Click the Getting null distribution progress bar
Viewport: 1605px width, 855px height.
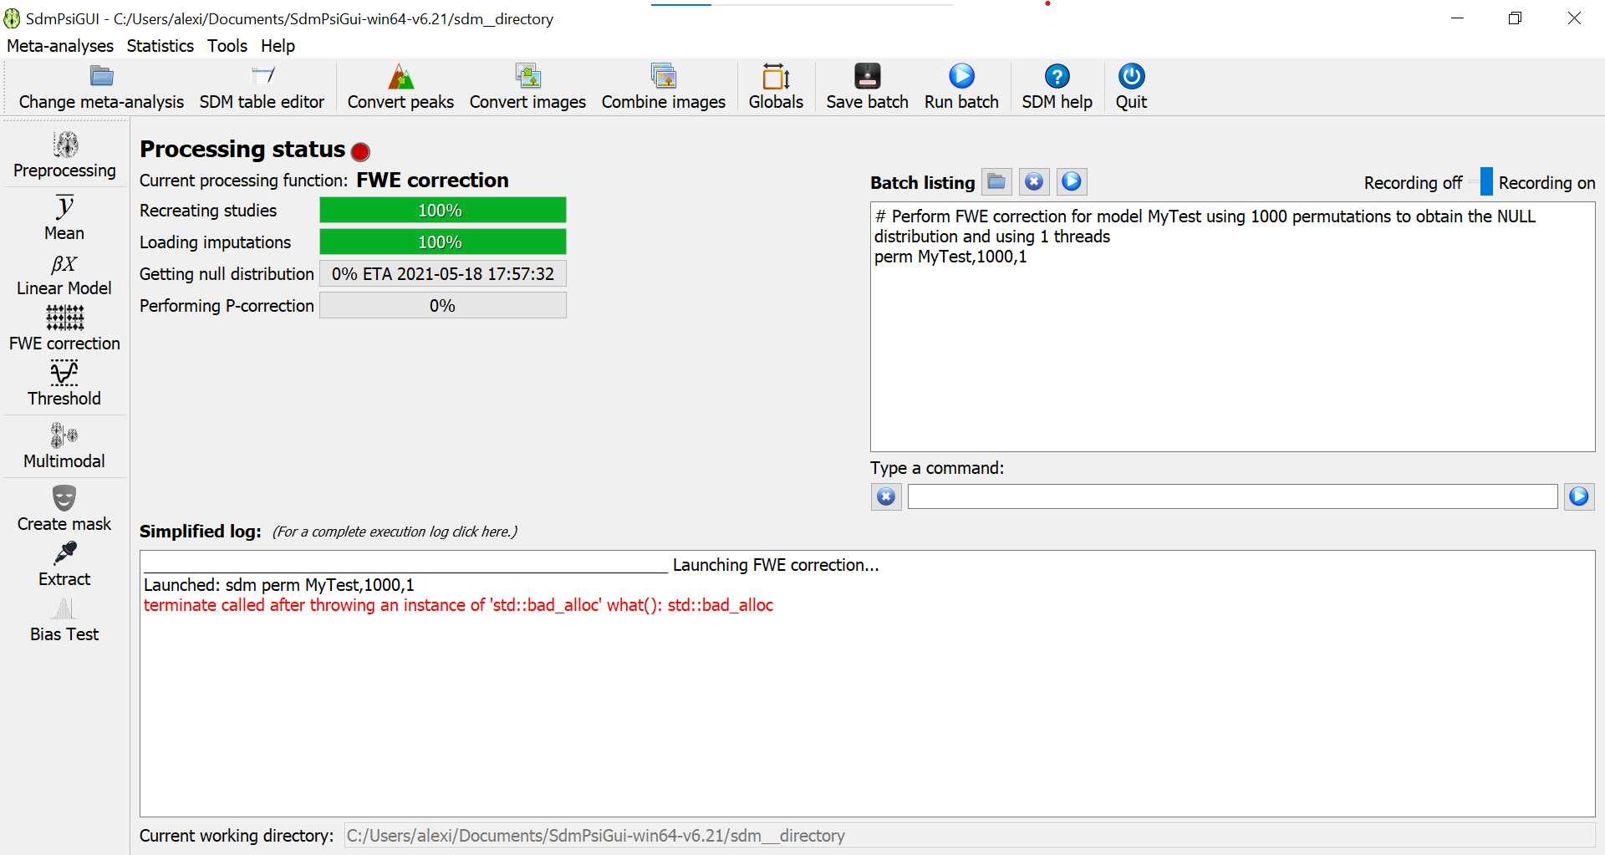coord(442,274)
